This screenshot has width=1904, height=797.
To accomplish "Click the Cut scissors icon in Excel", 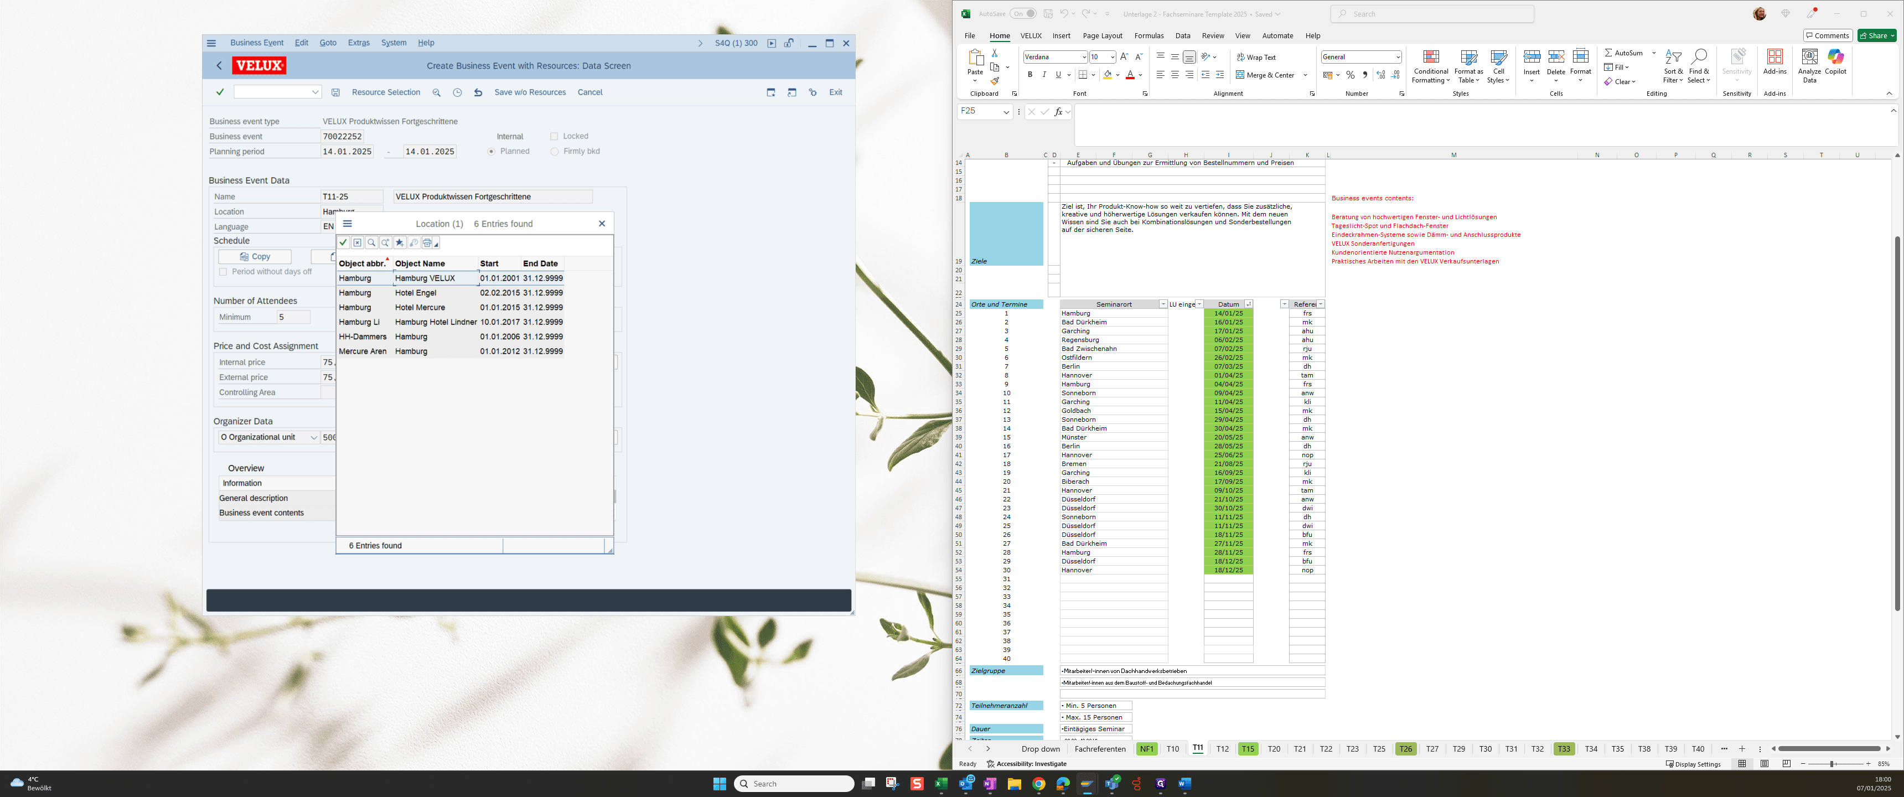I will coord(995,53).
